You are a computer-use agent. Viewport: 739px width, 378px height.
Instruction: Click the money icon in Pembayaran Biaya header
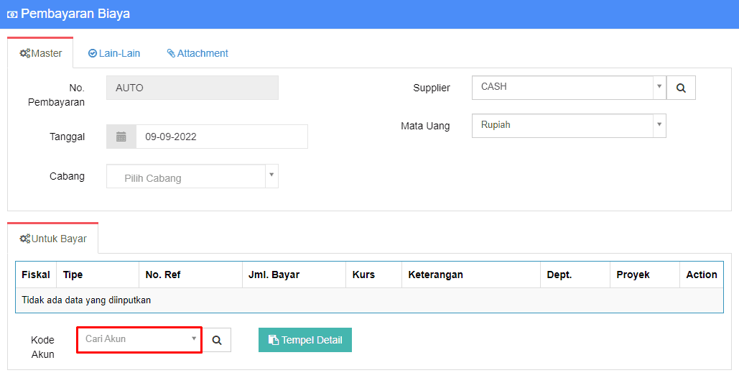click(x=12, y=14)
